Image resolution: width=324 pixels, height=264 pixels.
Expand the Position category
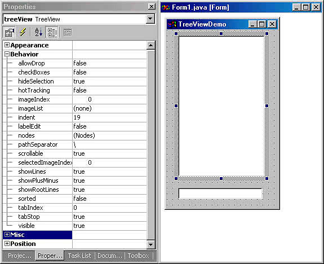pyautogui.click(x=7, y=244)
